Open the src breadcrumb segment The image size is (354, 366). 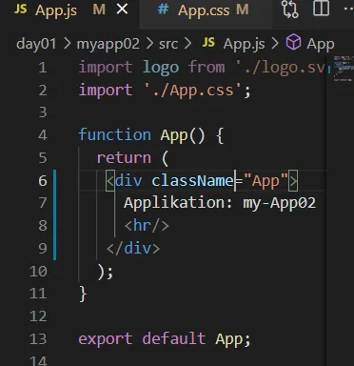pos(168,44)
